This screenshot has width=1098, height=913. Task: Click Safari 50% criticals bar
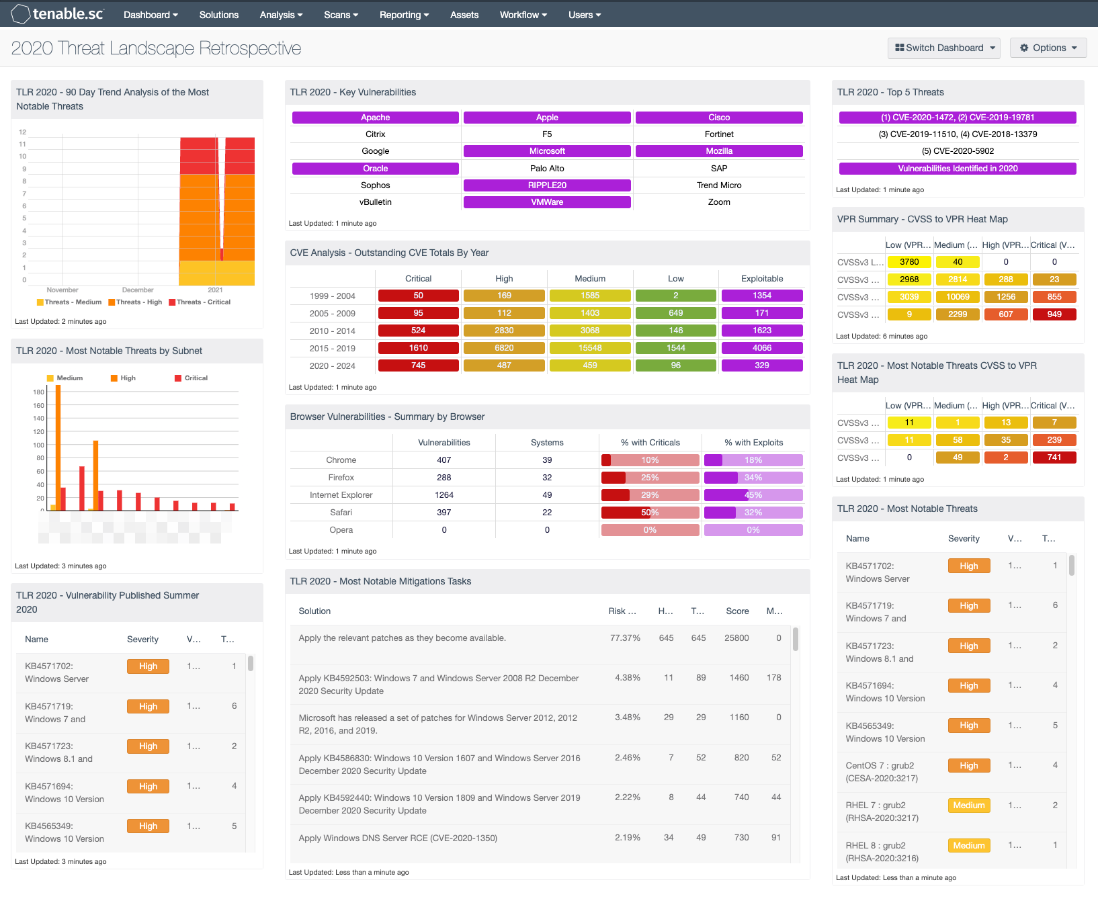[650, 513]
